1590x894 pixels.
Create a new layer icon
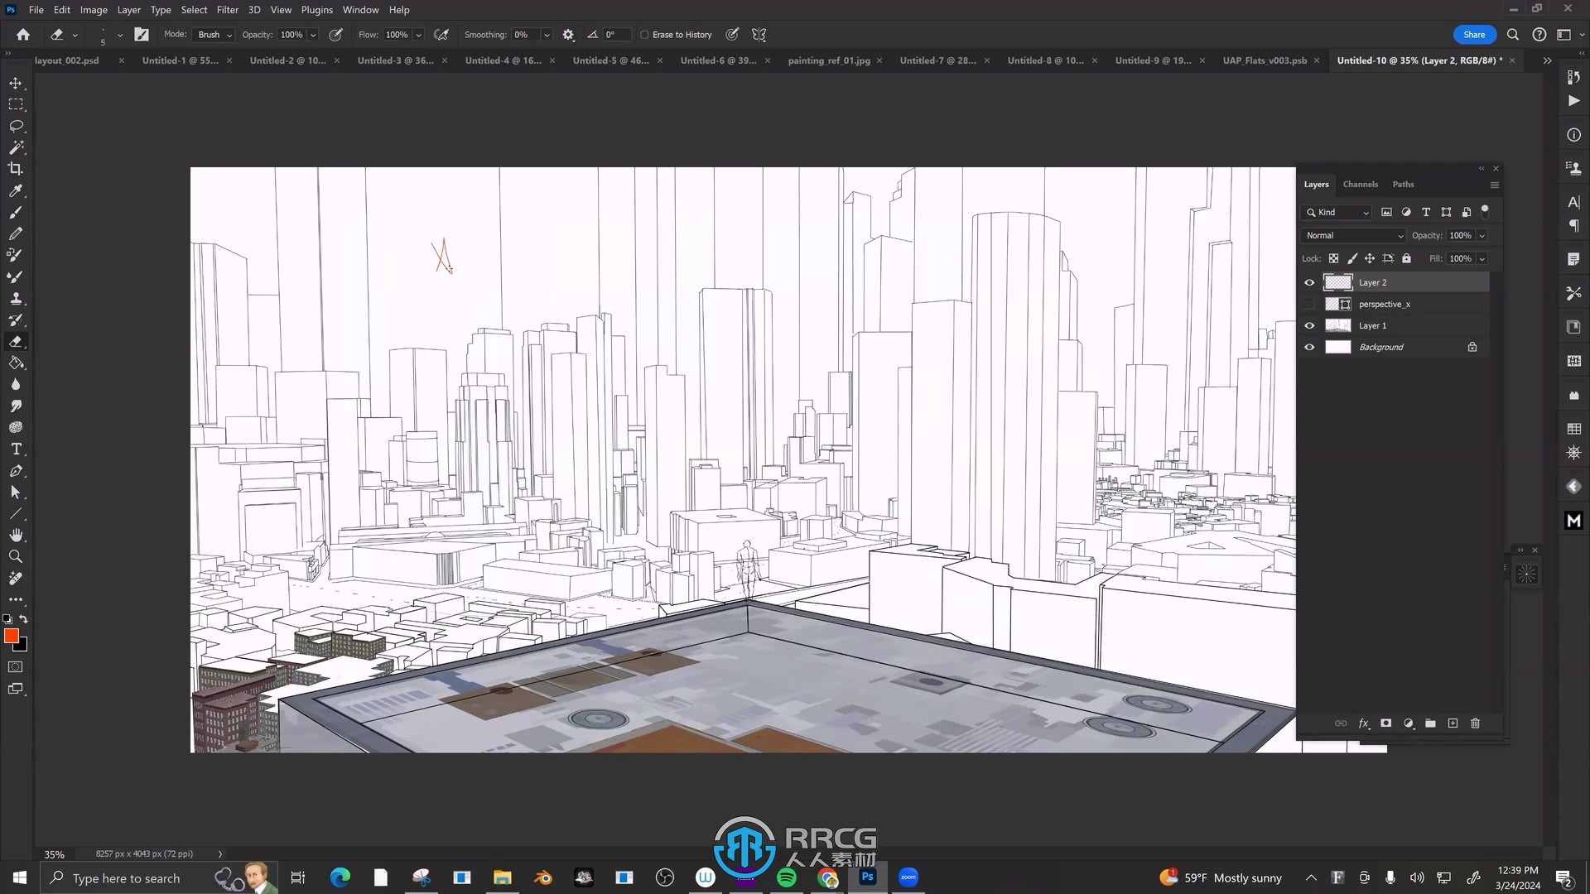point(1453,723)
